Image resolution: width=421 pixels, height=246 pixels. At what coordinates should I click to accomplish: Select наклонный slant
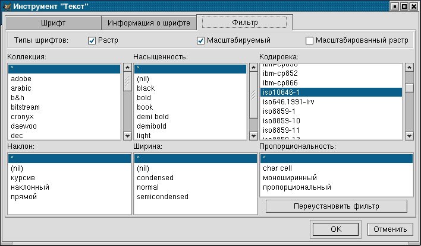[x=70, y=187]
